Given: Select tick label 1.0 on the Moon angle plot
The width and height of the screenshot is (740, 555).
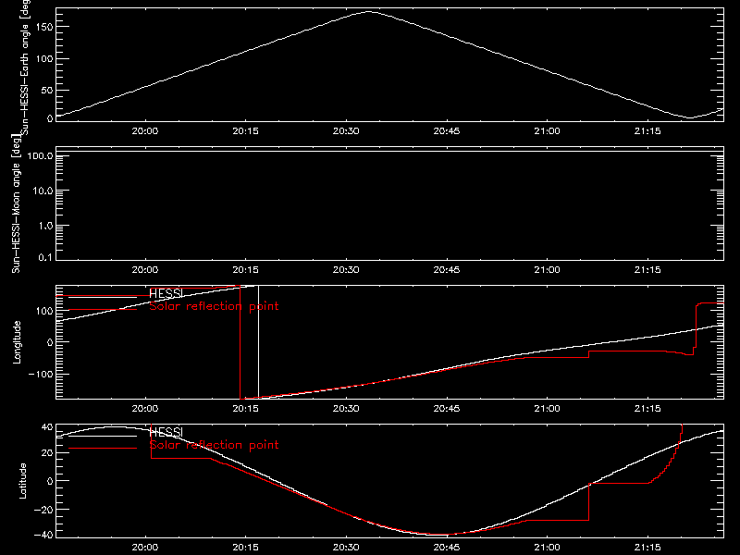Looking at the screenshot, I should tap(45, 226).
